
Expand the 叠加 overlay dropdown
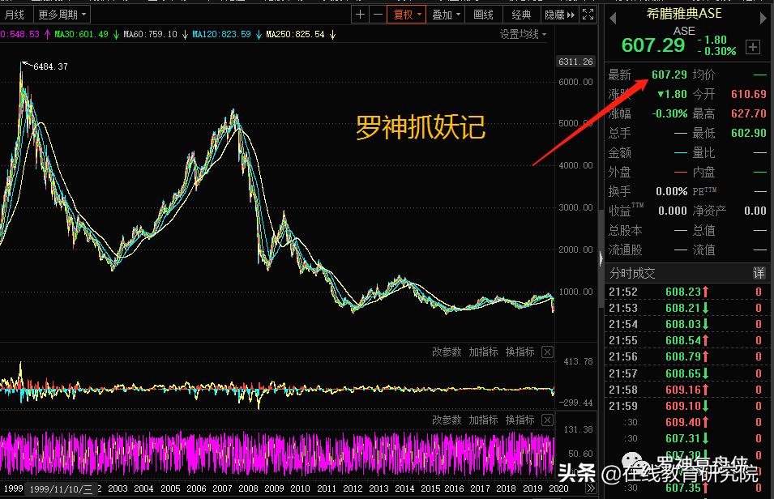pos(446,14)
